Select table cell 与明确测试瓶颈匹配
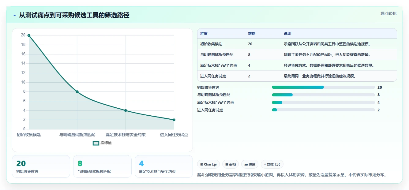Screen dimensions: 409x190 click(x=217, y=55)
